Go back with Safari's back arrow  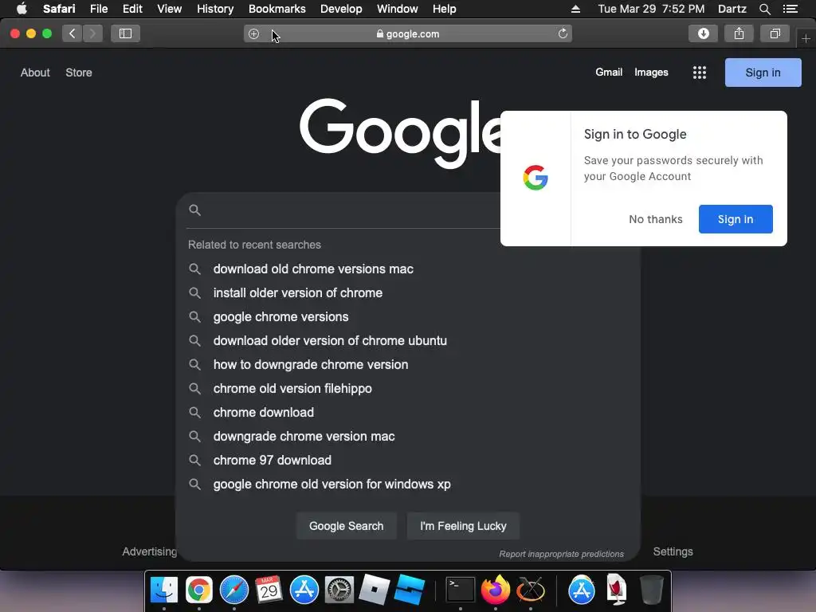[73, 33]
